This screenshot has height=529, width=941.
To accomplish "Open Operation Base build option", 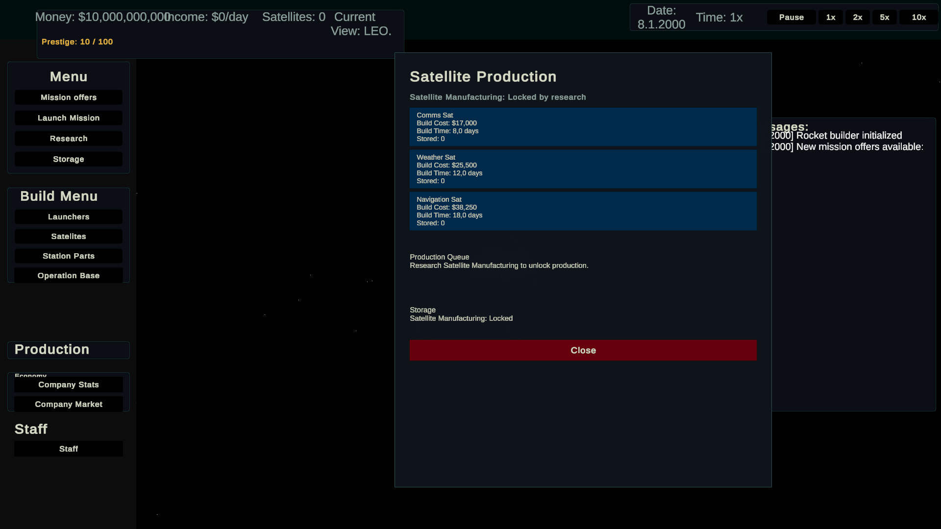I will tap(69, 276).
